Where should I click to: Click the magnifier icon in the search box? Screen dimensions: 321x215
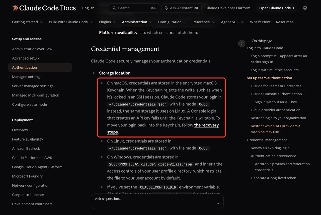114,8
